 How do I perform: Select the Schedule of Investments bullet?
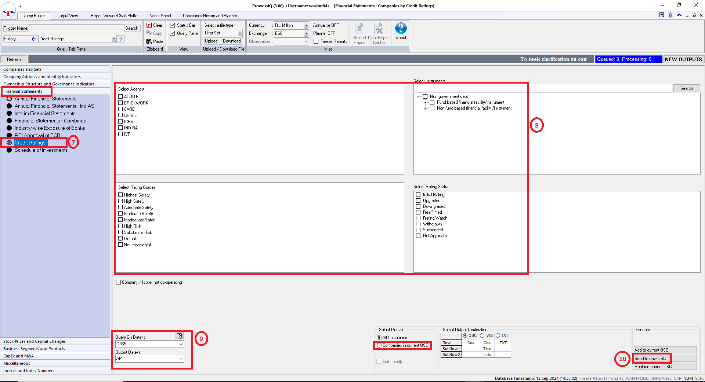tap(9, 150)
